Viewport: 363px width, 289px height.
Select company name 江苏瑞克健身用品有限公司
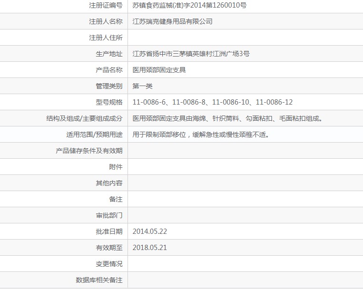pos(173,21)
